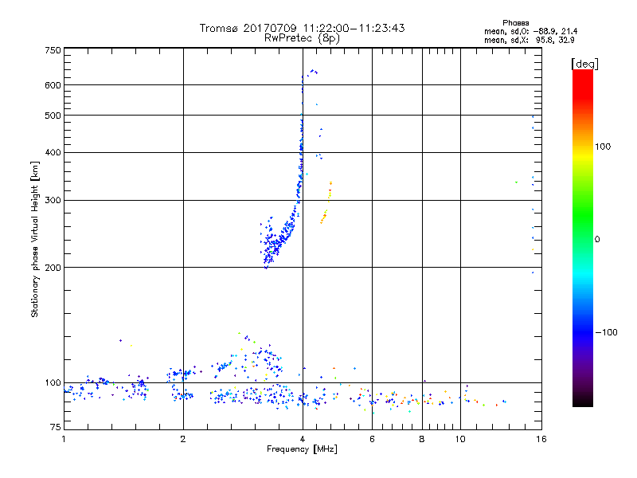Viewport: 637px width, 478px height.
Task: Click the y-axis tick label '100'
Action: (53, 382)
